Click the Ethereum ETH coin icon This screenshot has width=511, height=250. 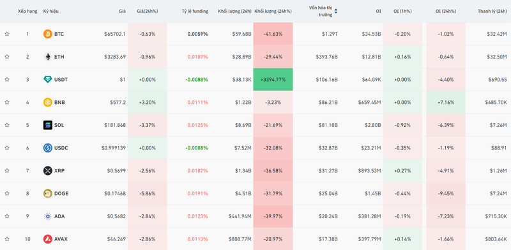click(47, 57)
